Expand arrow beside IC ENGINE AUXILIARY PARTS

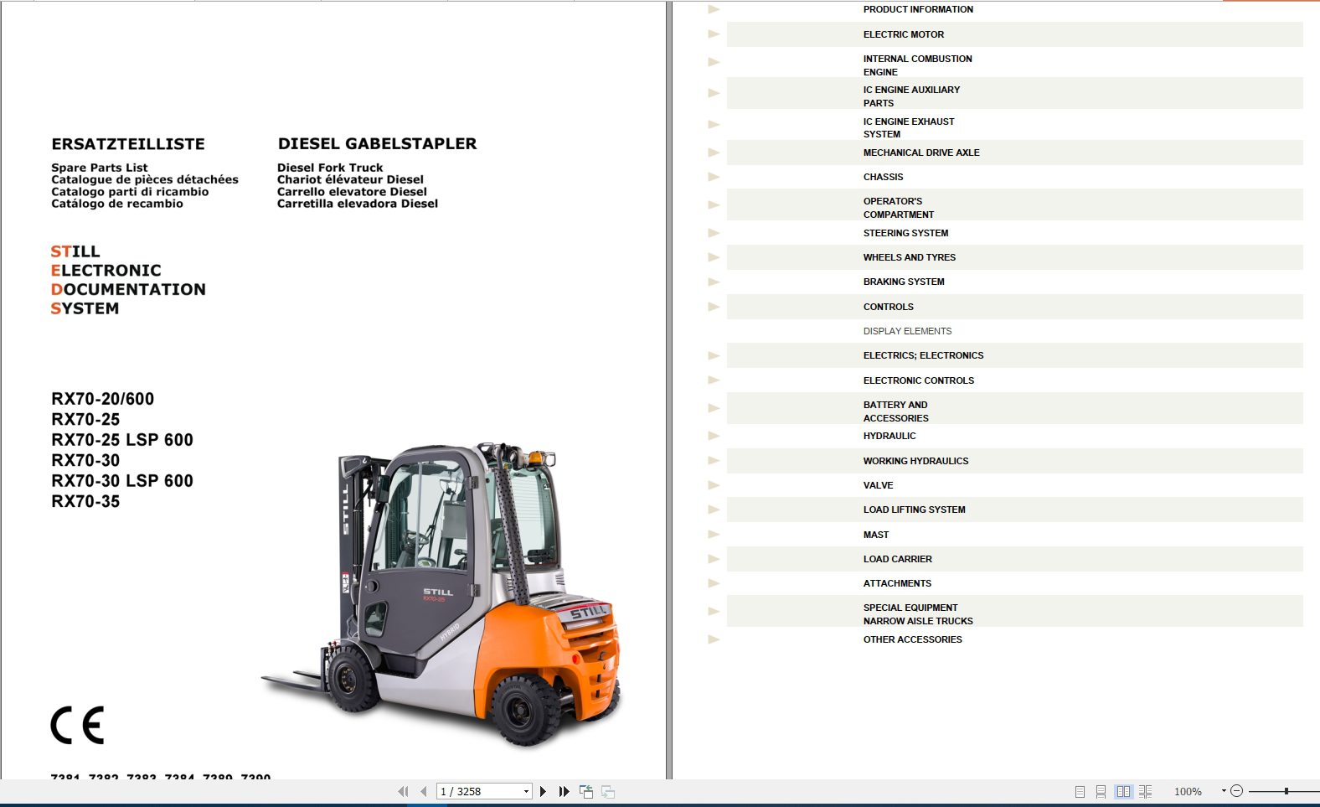click(714, 93)
